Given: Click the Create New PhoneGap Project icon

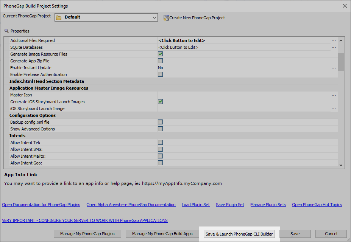Looking at the screenshot, I should [x=166, y=18].
